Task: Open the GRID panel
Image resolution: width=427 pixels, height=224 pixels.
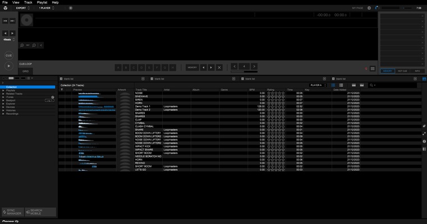Action: coord(26,71)
